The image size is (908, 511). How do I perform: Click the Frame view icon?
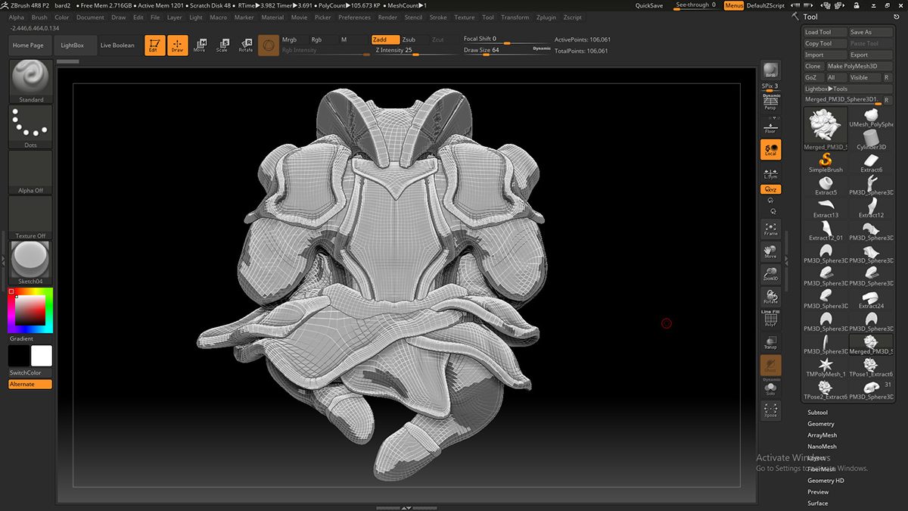[x=770, y=229]
